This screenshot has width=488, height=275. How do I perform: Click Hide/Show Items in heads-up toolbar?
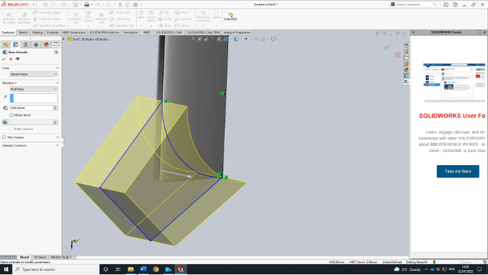(246, 39)
